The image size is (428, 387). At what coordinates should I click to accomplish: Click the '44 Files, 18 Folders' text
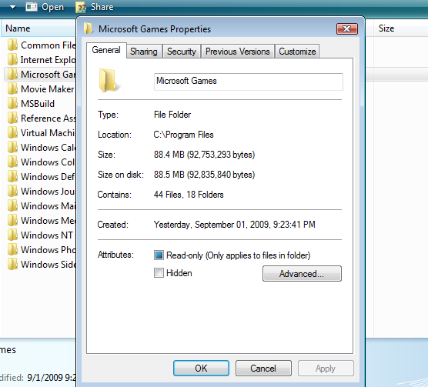[189, 195]
